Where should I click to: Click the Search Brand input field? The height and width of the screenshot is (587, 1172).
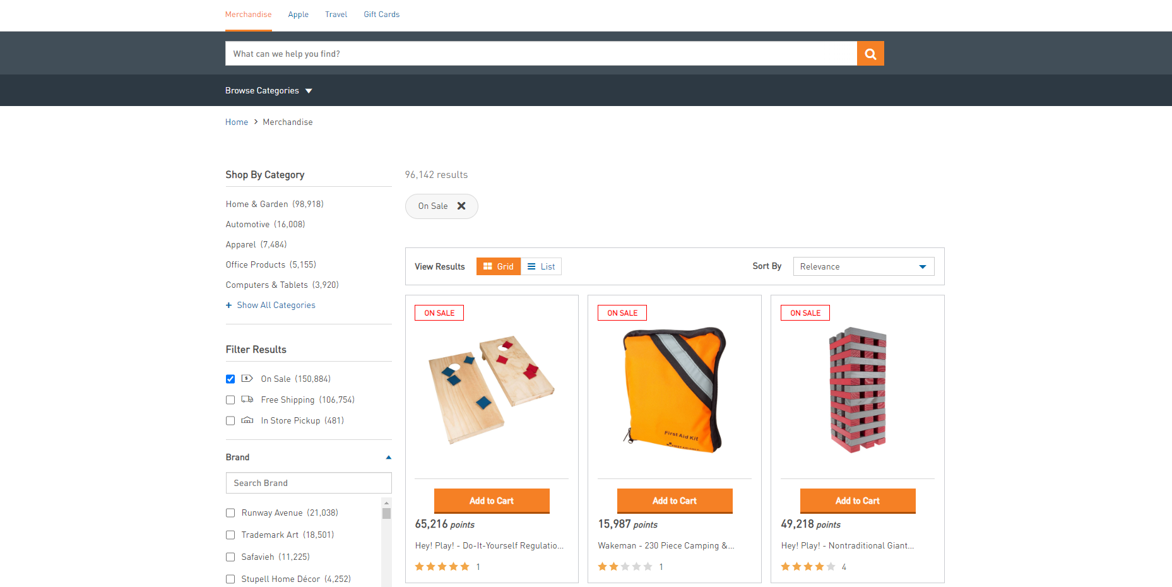(308, 483)
